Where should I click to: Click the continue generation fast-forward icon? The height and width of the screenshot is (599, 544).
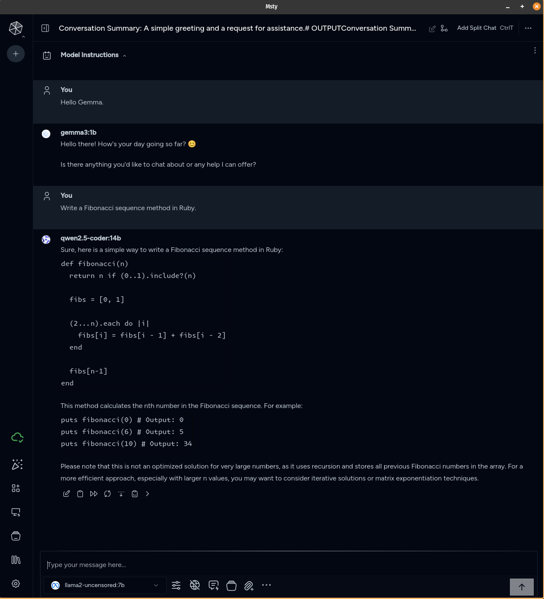pos(94,494)
